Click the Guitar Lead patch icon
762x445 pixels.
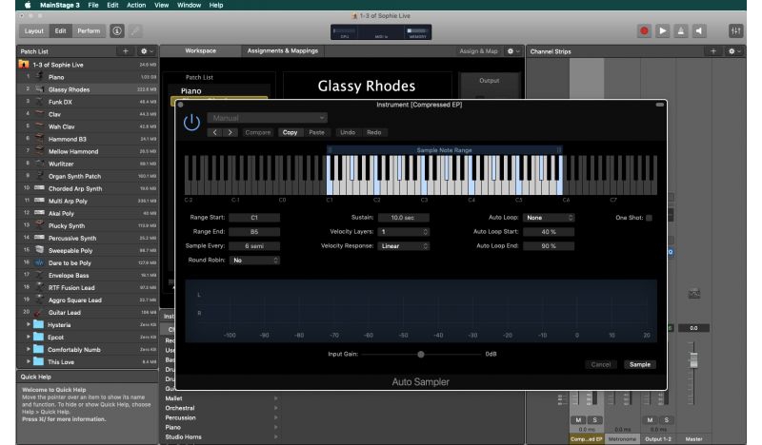coord(39,313)
